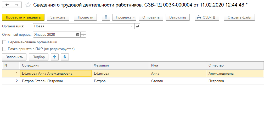
Task: Open the Проверка dropdown menu
Action: tap(124, 17)
